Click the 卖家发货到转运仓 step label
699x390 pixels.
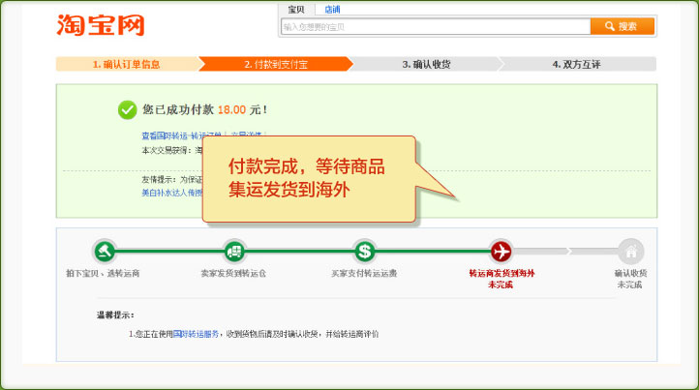[x=233, y=273]
